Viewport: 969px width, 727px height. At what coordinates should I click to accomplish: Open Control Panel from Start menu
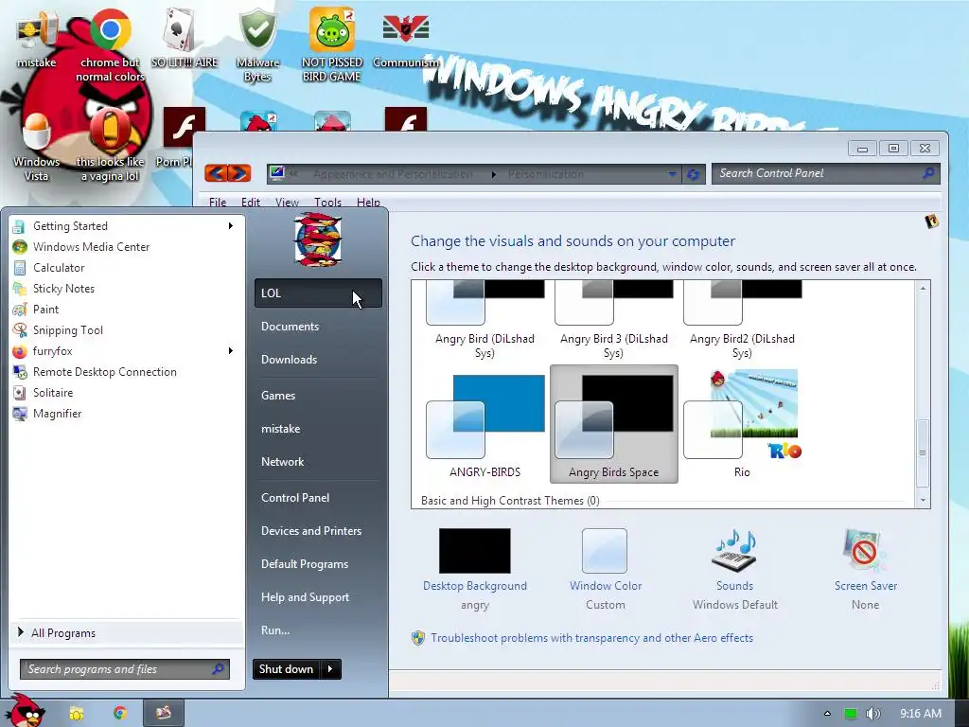(318, 498)
